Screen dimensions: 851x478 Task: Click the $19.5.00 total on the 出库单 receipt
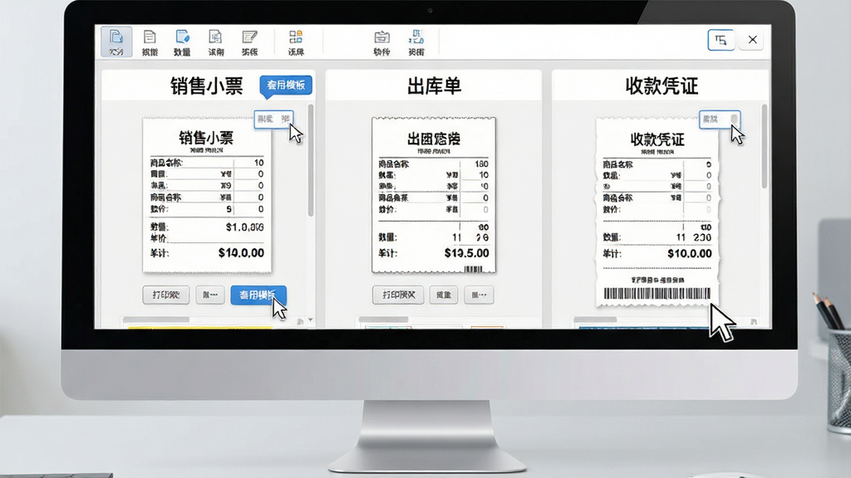467,253
